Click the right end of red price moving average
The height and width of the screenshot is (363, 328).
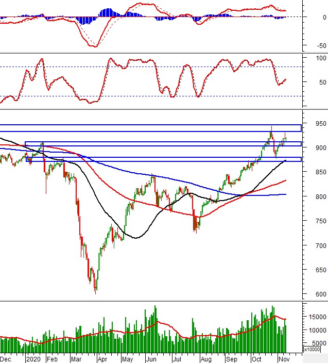(x=286, y=180)
